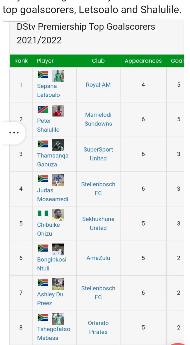Click the Sepana Letsoalo player link
190x345 pixels.
[49, 91]
